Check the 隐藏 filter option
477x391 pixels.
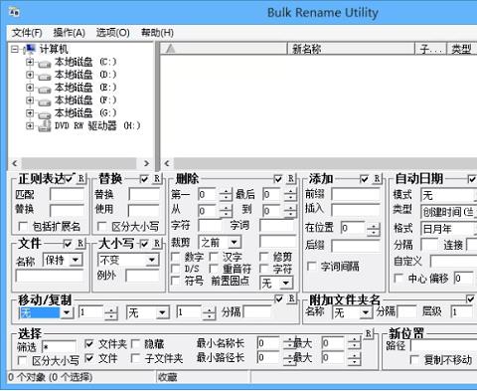(x=135, y=344)
